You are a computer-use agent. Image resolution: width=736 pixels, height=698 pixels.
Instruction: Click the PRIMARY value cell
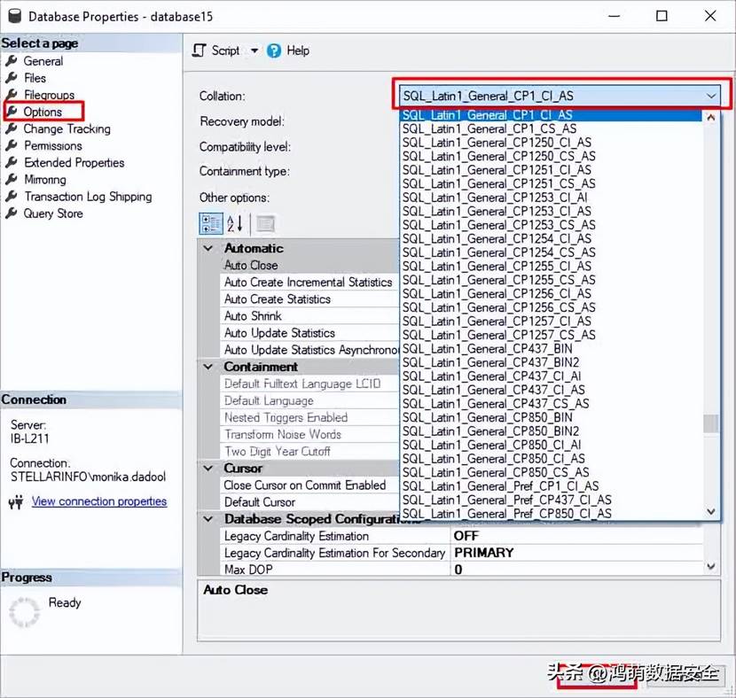[577, 553]
